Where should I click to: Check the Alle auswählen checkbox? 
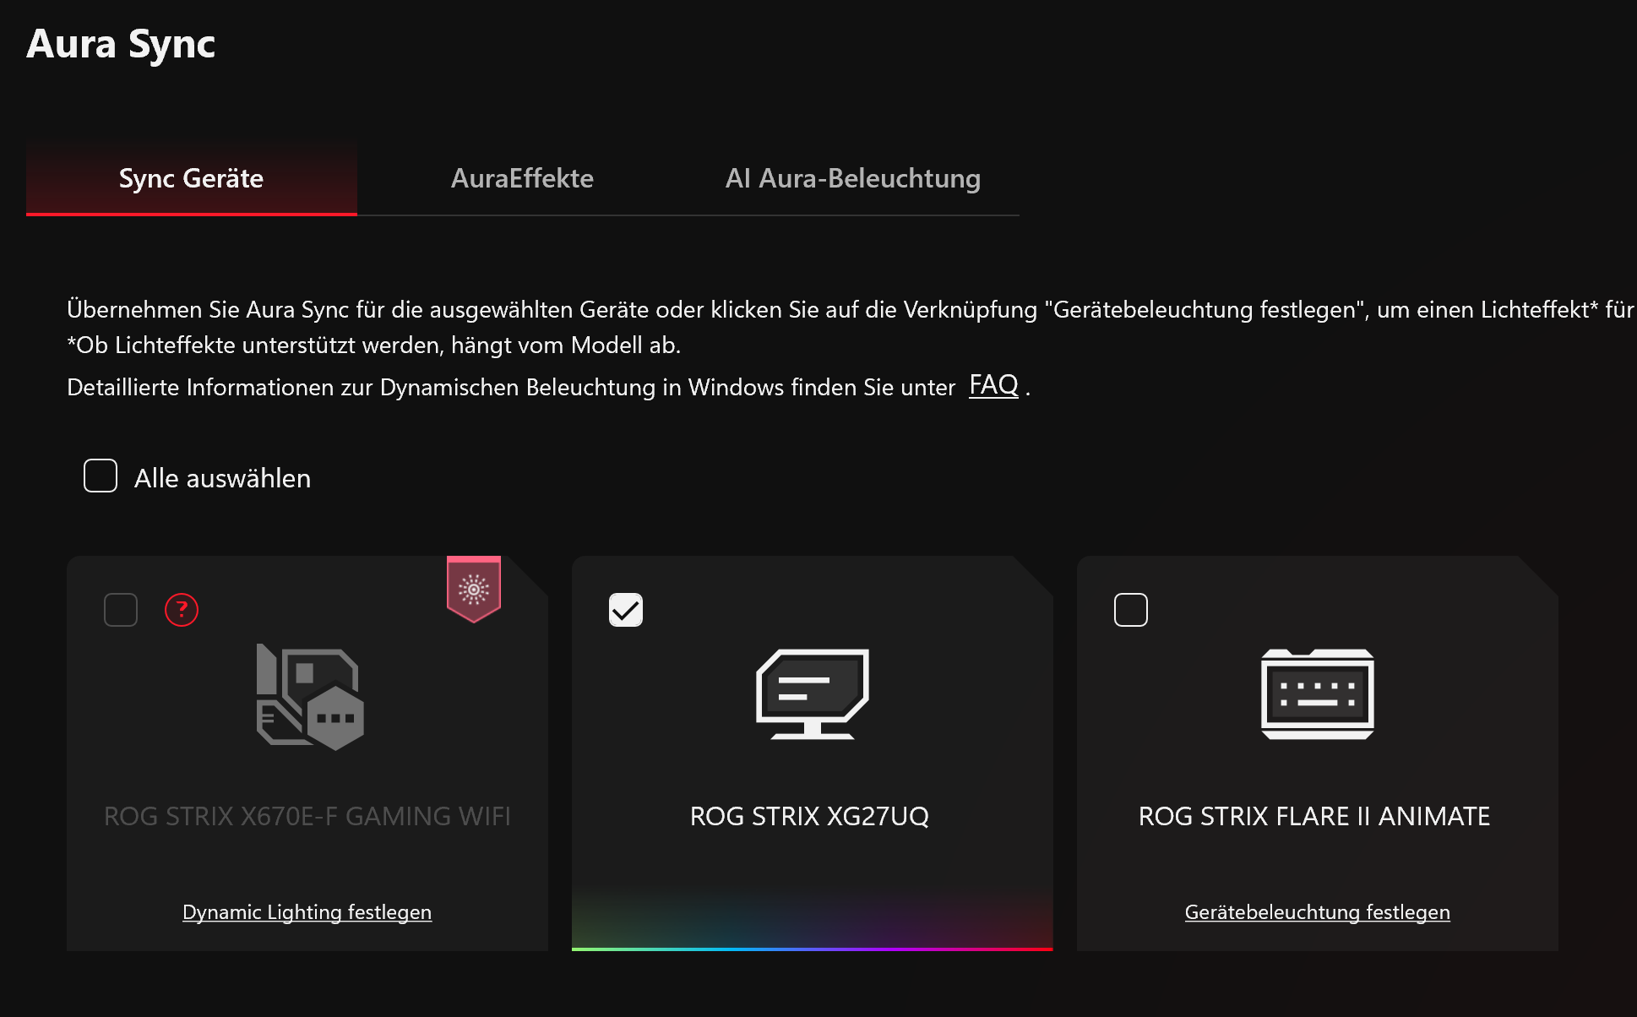101,476
